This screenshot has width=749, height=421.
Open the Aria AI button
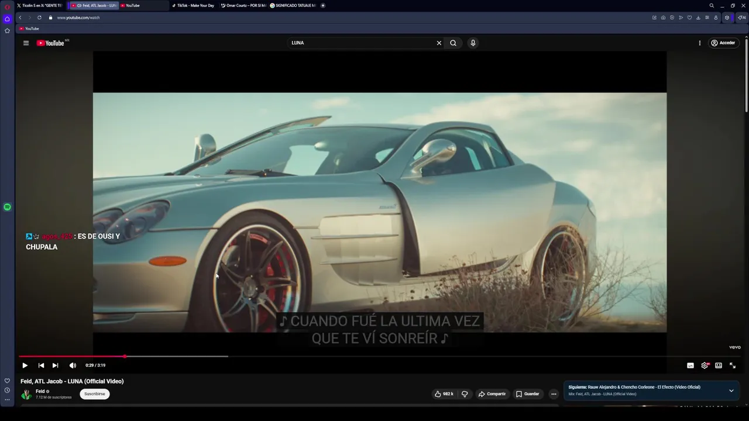tap(742, 18)
